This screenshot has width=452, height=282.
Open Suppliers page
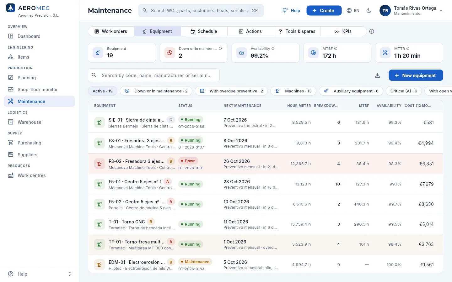[x=40, y=155]
